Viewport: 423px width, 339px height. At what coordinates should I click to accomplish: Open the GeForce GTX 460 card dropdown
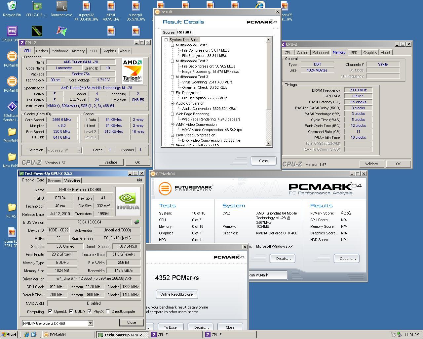90,323
